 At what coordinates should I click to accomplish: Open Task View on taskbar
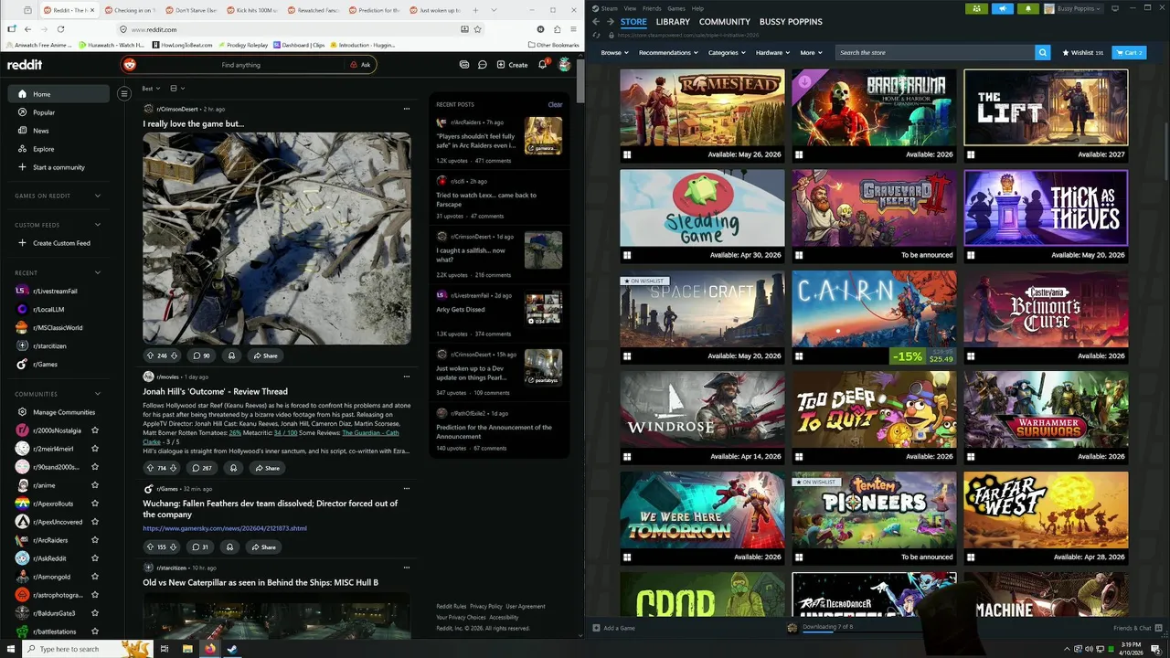tap(165, 649)
